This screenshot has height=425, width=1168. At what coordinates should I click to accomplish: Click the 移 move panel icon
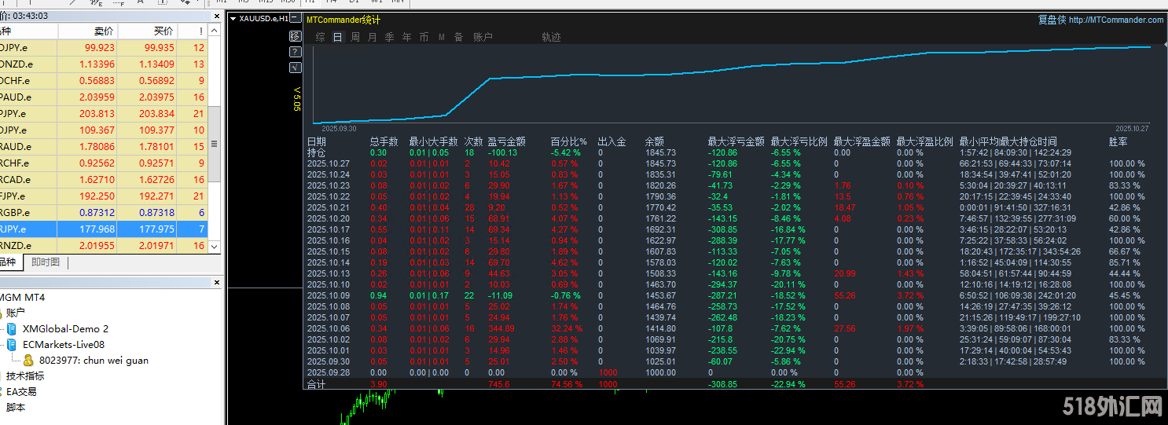(x=296, y=36)
